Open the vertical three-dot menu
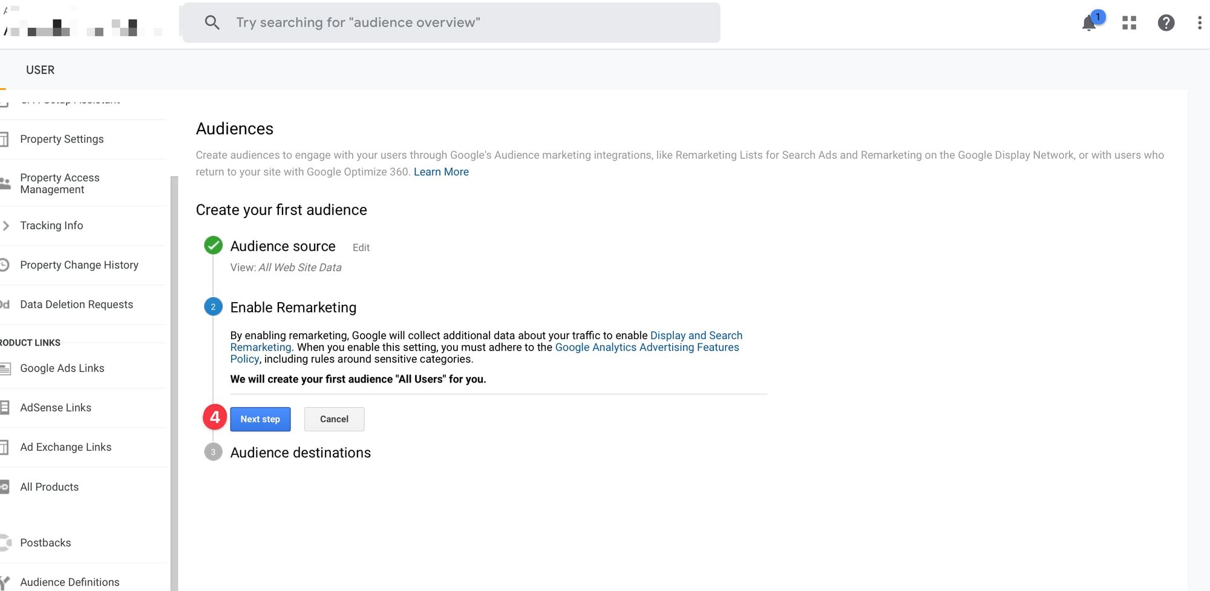The height and width of the screenshot is (591, 1210). click(1199, 23)
